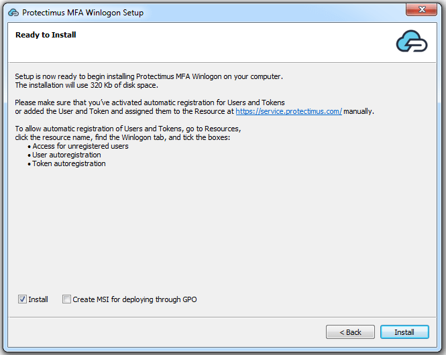Image resolution: width=446 pixels, height=355 pixels.
Task: Click the 'find the Winlogon tab' instruction line
Action: 123,137
